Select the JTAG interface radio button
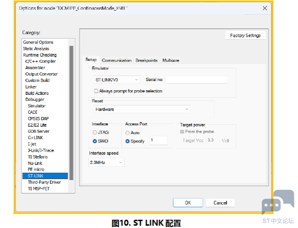The width and height of the screenshot is (298, 228). coord(95,133)
